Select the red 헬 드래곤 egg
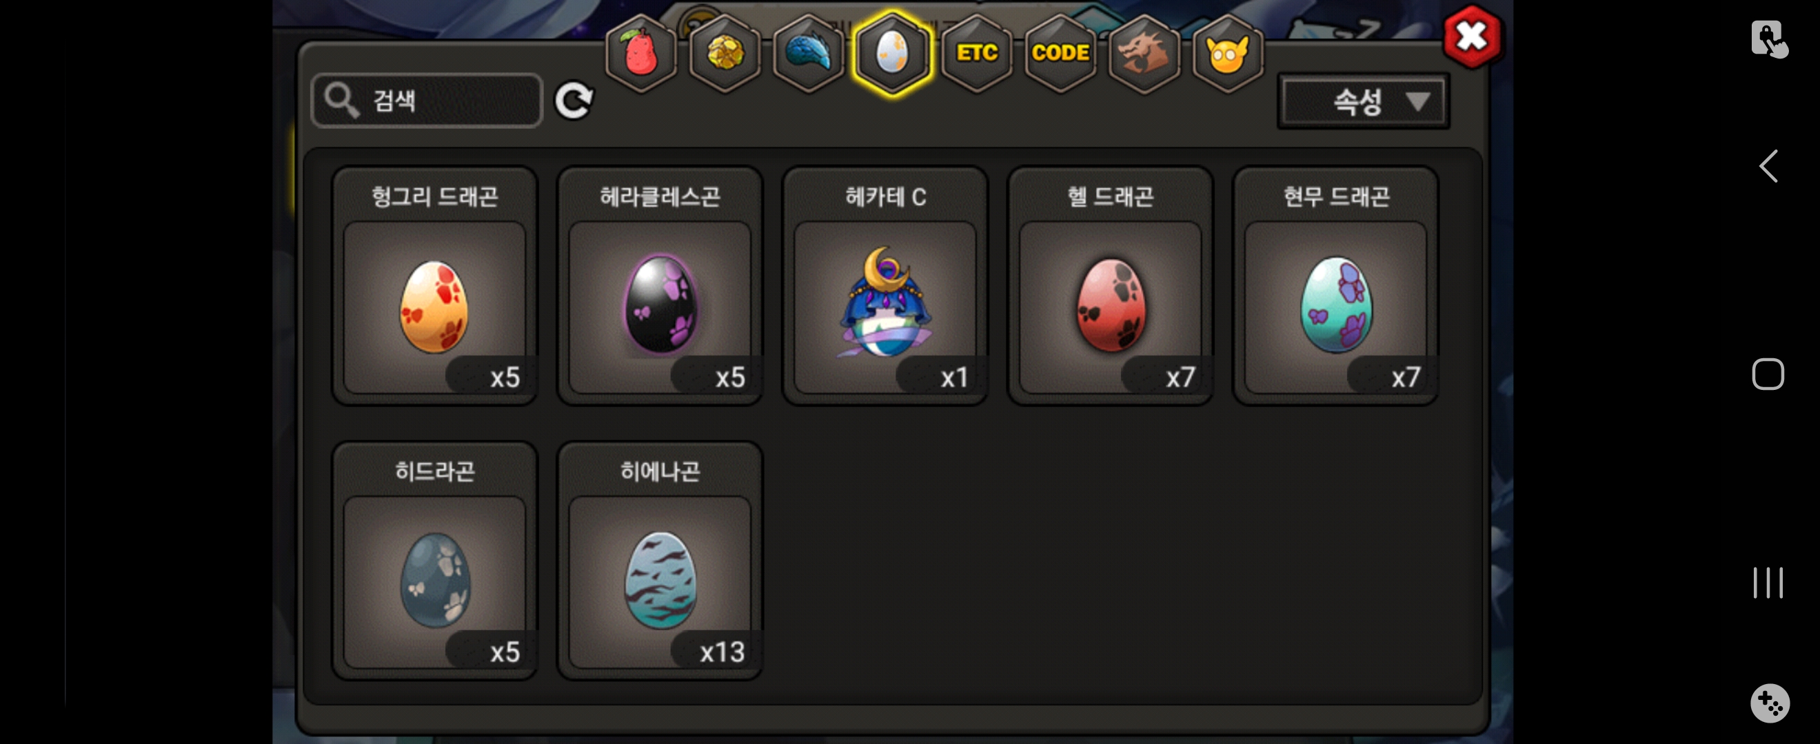Screen dimensions: 1820x744 [x=1111, y=286]
